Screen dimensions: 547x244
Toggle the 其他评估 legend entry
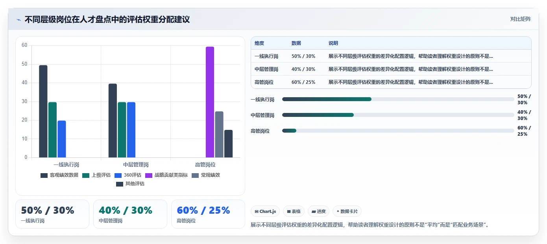(x=130, y=184)
